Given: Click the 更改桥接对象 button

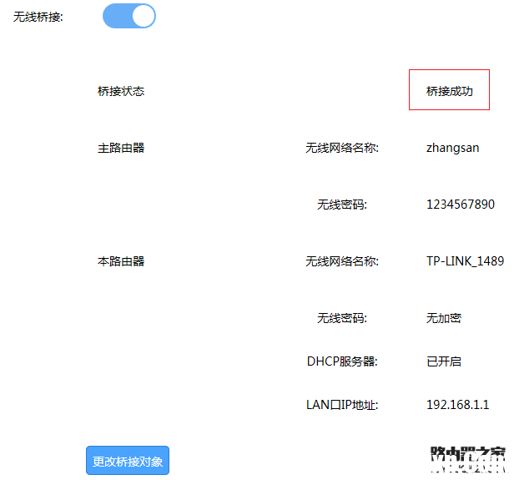Looking at the screenshot, I should click(128, 460).
